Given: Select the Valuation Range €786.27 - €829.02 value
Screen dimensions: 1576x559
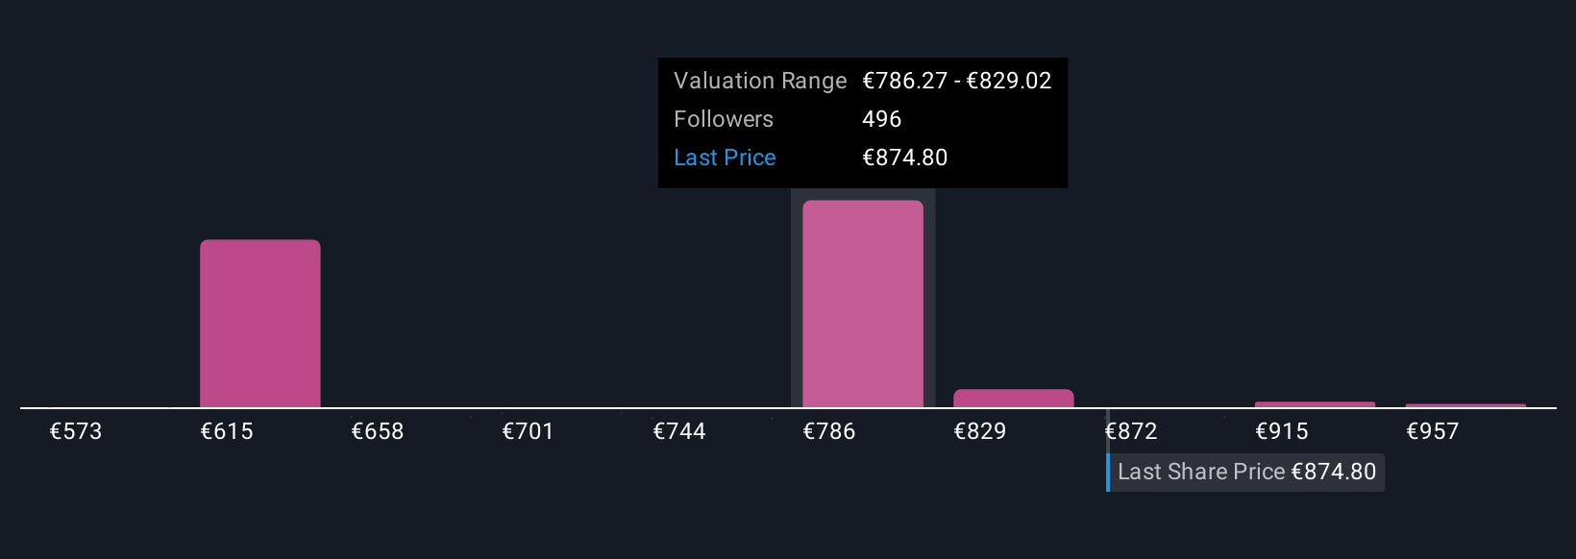Looking at the screenshot, I should click(956, 81).
